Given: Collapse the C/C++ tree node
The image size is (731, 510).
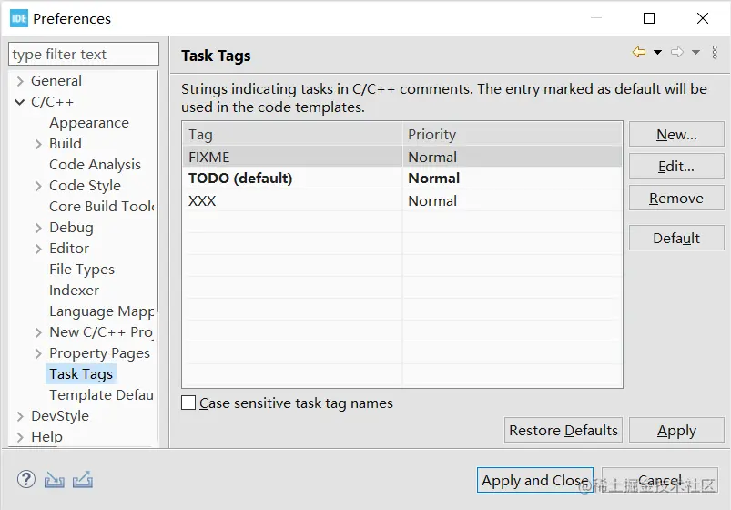Looking at the screenshot, I should tap(20, 102).
